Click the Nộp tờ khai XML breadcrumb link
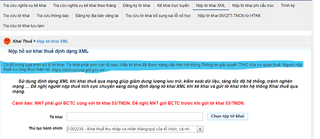320x139 pixels. pos(53,41)
